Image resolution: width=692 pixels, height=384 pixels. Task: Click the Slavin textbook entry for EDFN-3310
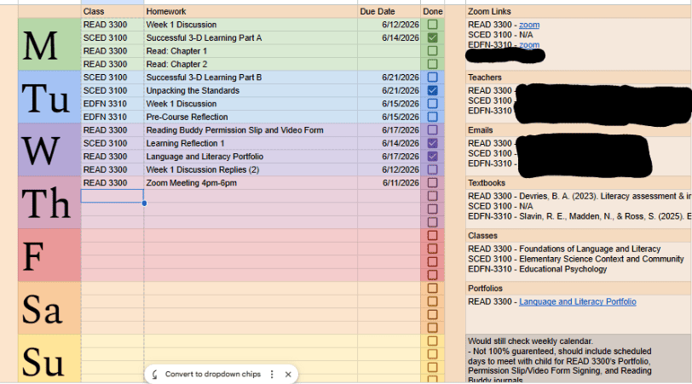tap(580, 216)
